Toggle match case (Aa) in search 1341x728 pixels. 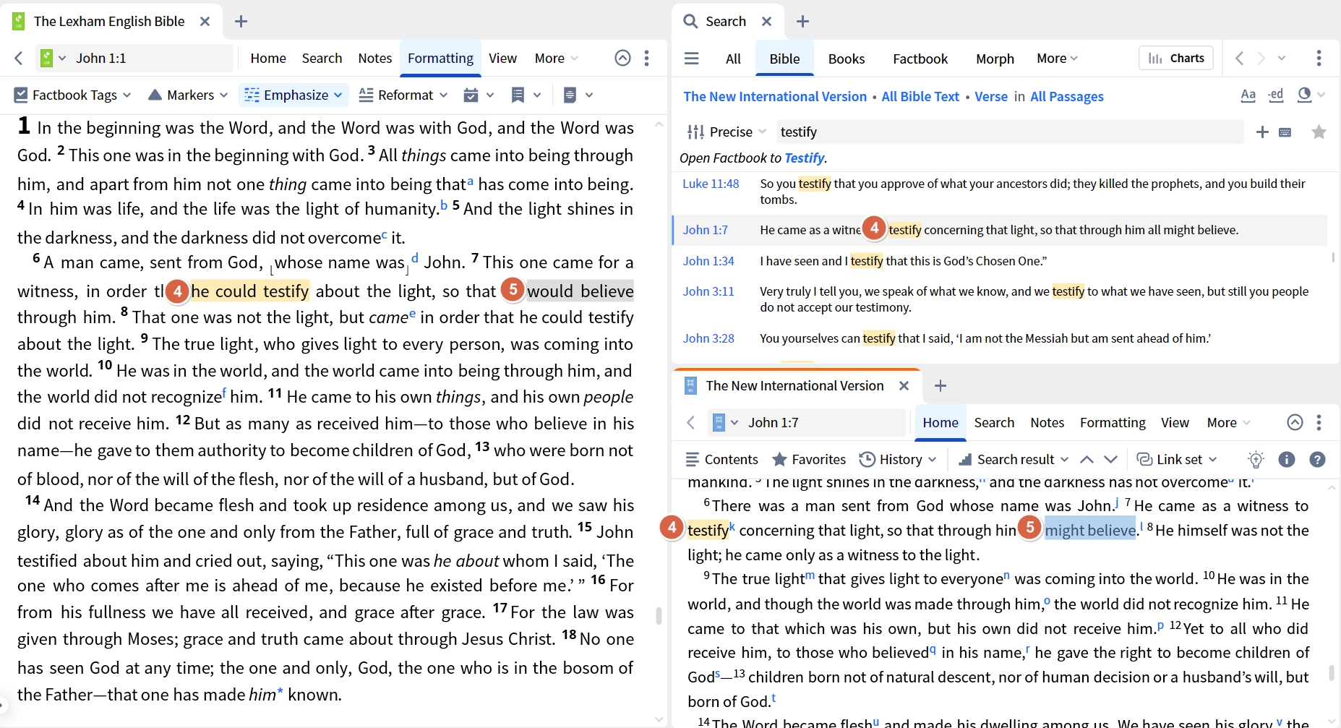click(x=1248, y=95)
